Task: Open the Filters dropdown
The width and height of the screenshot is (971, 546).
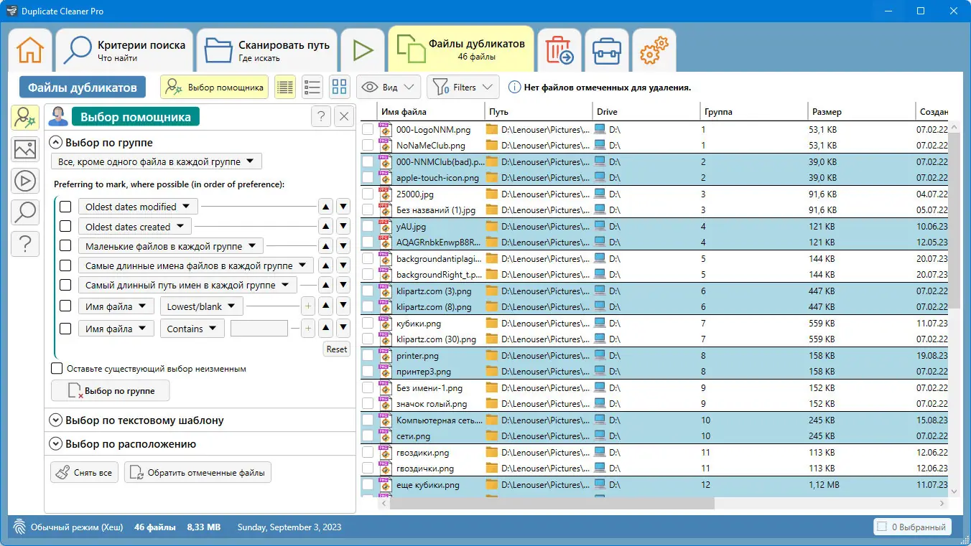Action: pyautogui.click(x=463, y=88)
